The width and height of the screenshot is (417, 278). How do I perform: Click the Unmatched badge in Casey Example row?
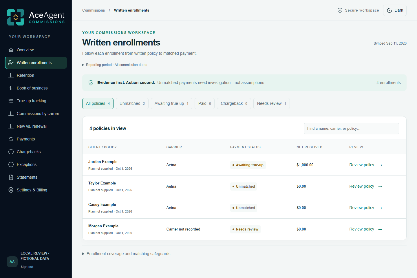244,208
